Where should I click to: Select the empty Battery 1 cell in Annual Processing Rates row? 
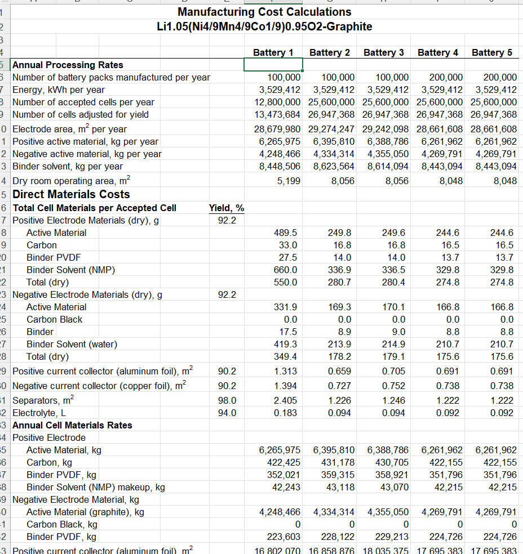273,65
